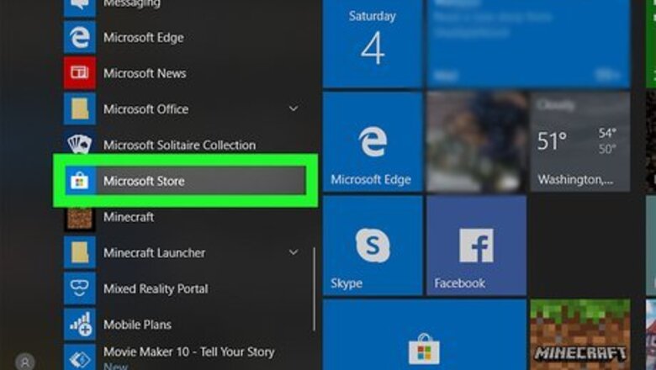The image size is (656, 370).
Task: Open the Microsoft Store tile with bag
Action: [425, 335]
